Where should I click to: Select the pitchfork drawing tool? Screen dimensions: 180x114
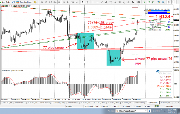(128, 2)
